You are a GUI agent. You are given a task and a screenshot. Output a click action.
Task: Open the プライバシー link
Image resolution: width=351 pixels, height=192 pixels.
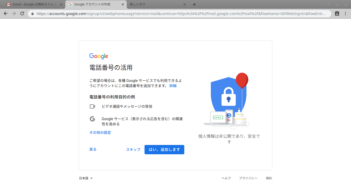248,178
